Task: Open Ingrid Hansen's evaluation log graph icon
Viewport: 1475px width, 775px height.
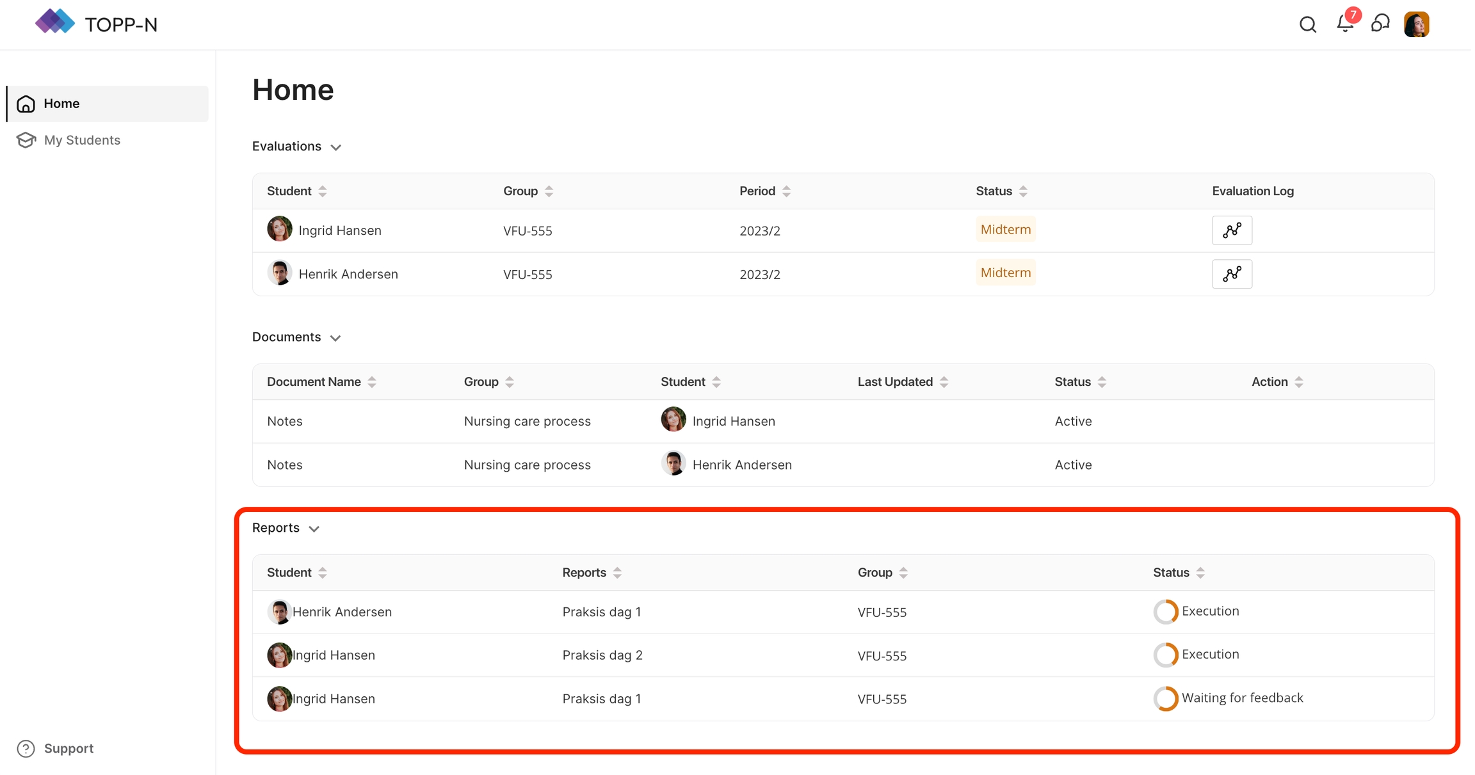Action: click(1231, 230)
